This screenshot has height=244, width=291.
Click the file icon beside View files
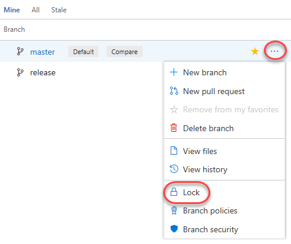174,151
